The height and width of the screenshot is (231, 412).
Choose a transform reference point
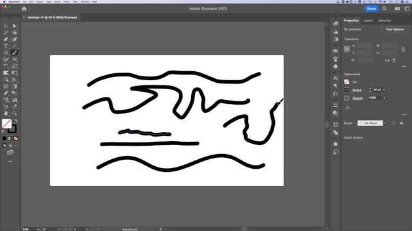[347, 49]
